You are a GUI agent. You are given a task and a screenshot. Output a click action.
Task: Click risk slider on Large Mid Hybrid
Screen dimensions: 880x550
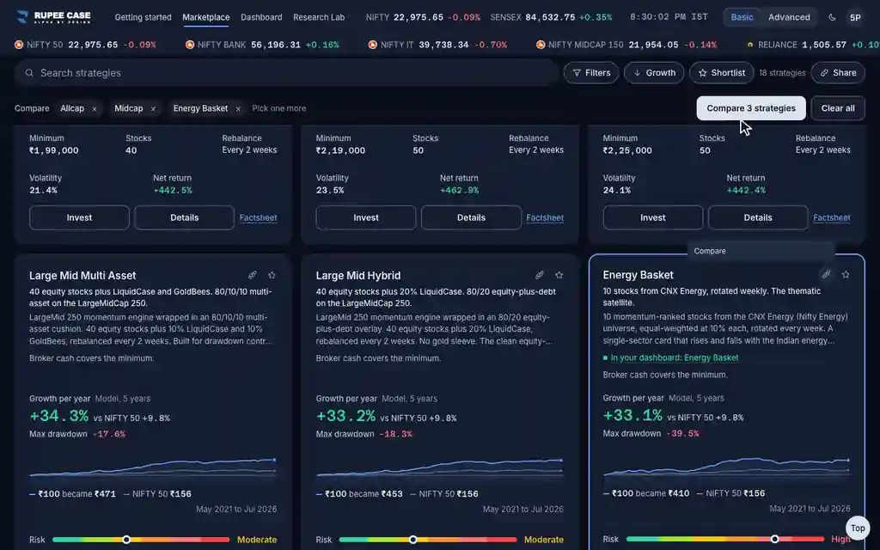click(x=428, y=540)
